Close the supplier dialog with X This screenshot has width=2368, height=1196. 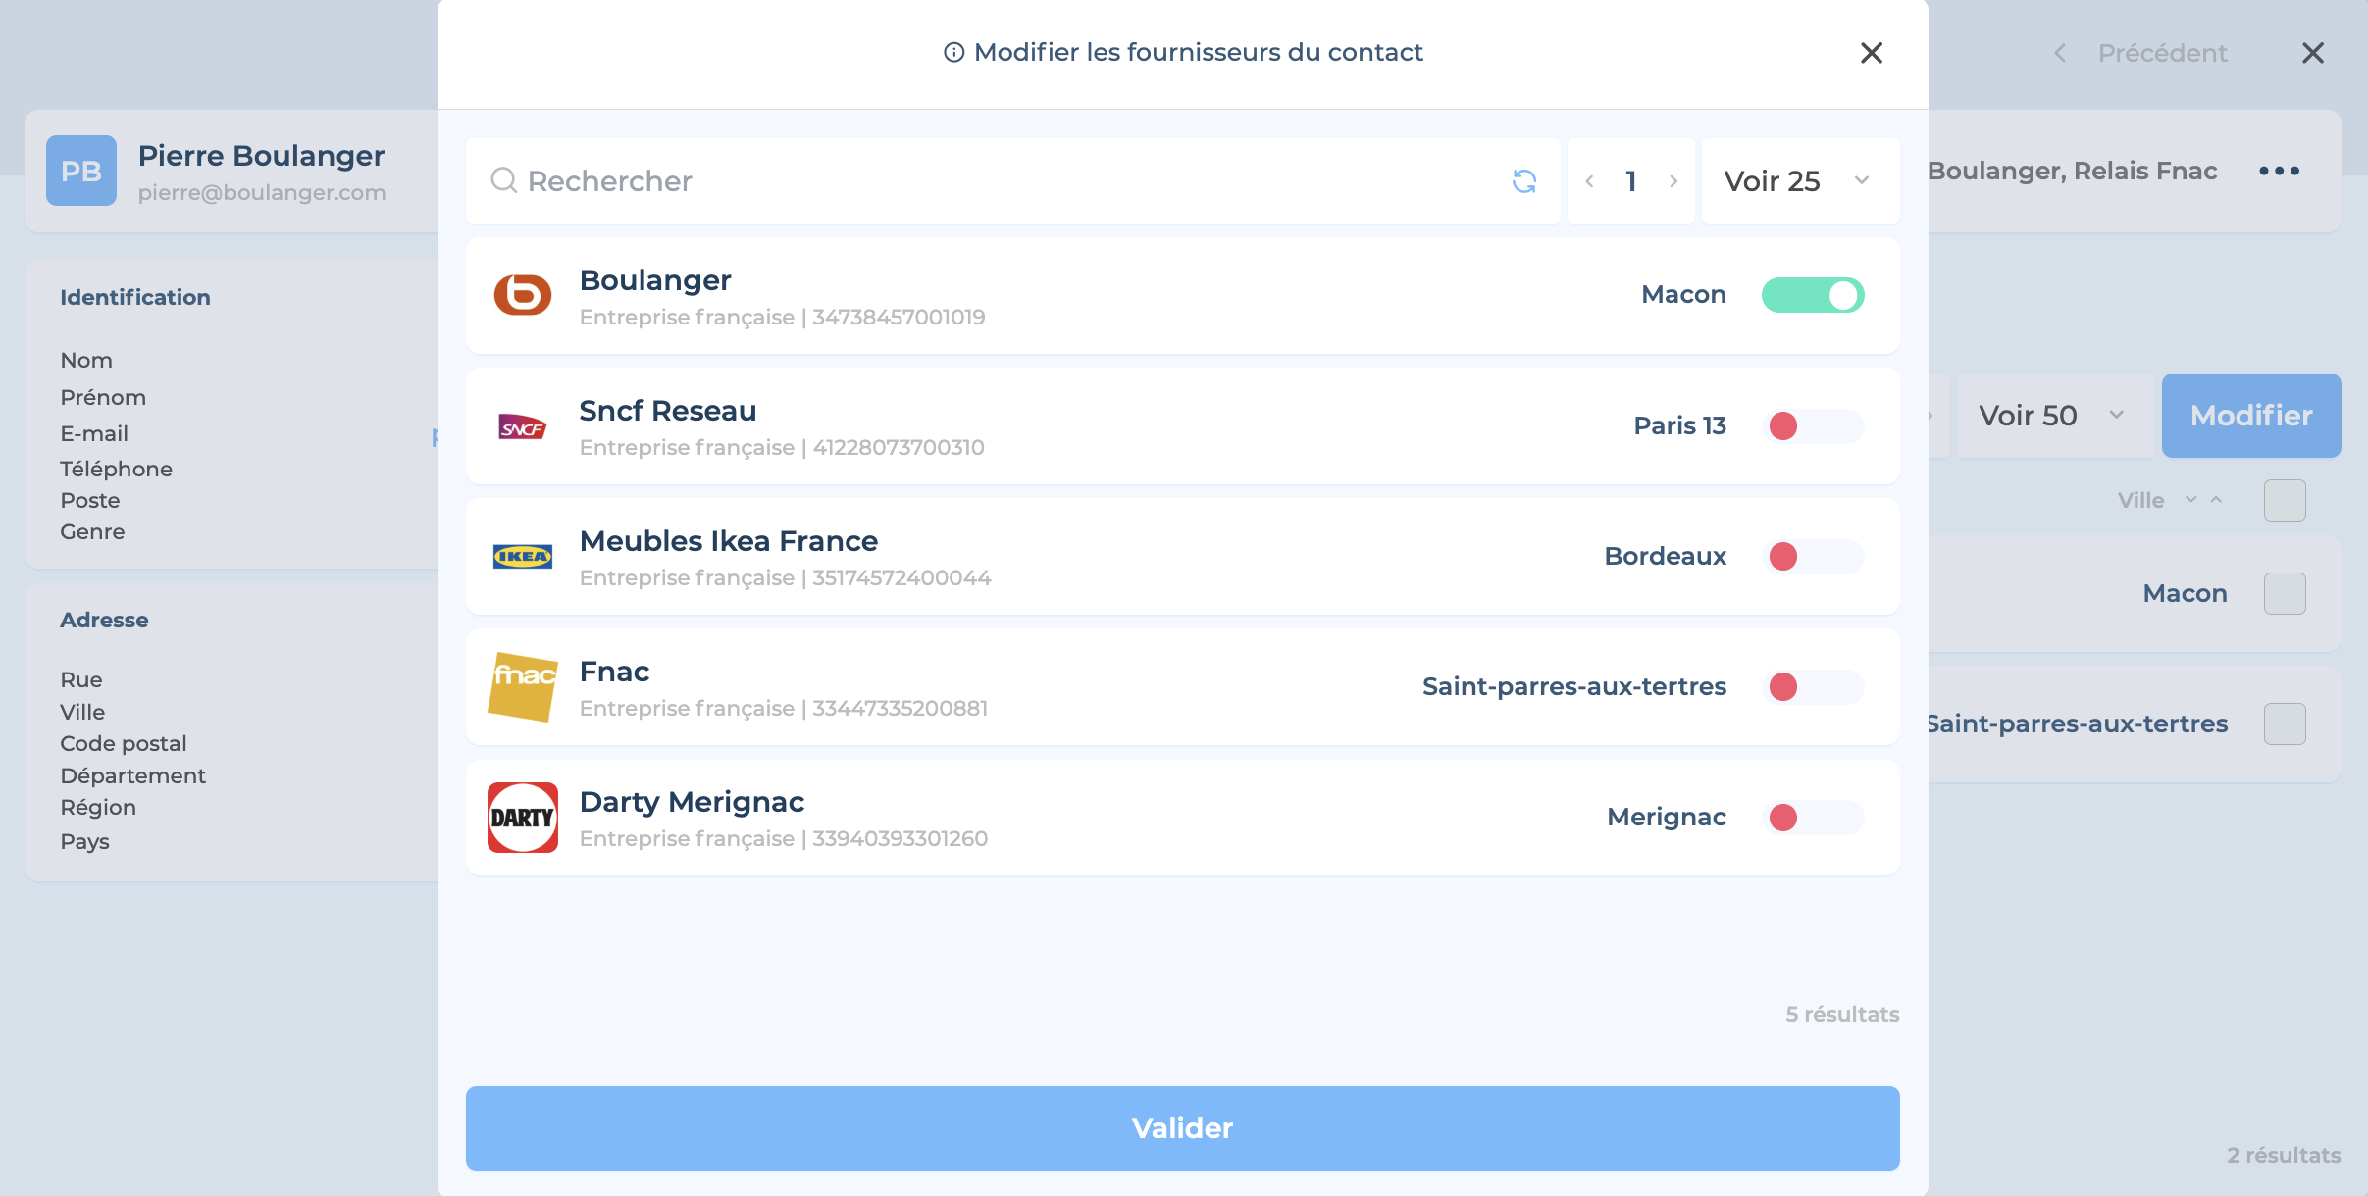[1871, 53]
